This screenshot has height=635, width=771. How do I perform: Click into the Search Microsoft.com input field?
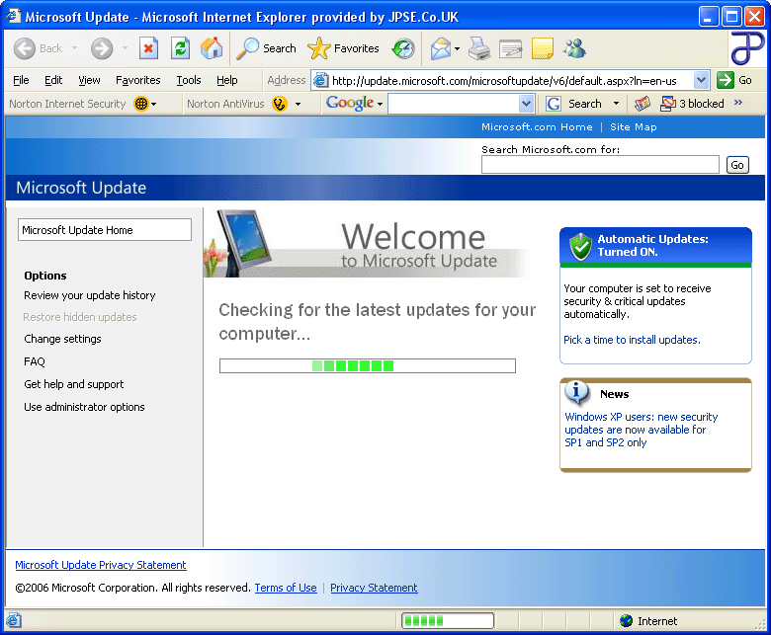(600, 165)
